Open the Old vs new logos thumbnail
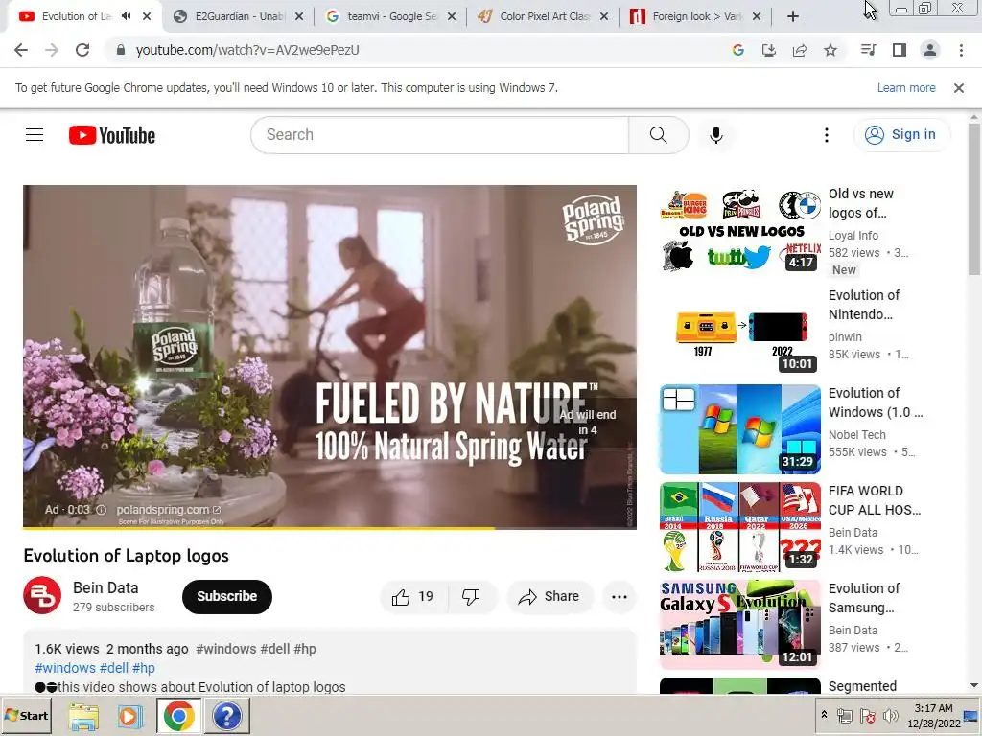 coord(740,230)
